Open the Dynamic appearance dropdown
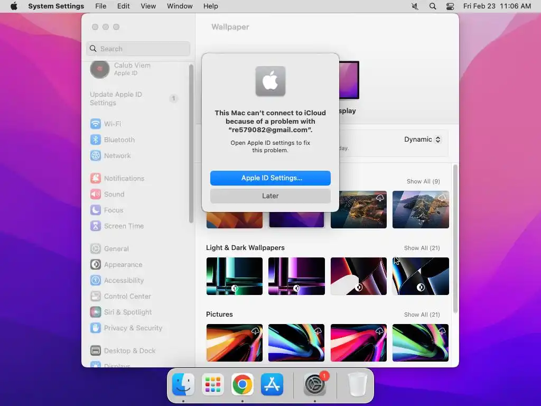Image resolution: width=541 pixels, height=406 pixels. click(422, 140)
